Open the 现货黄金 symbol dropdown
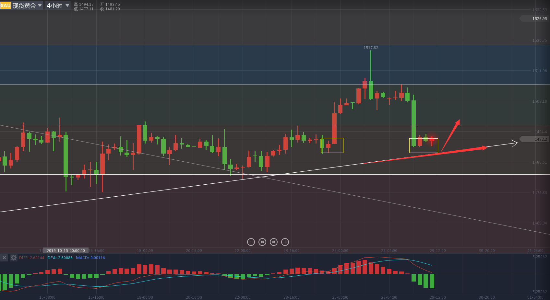Viewport: 550px width, 300px height. coord(28,6)
